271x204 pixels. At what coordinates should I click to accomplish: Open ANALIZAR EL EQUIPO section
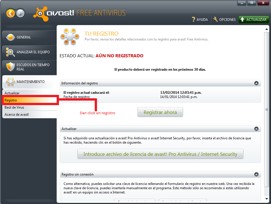29,52
